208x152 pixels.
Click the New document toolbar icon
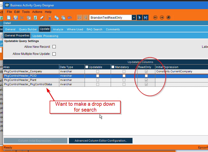coord(9,17)
